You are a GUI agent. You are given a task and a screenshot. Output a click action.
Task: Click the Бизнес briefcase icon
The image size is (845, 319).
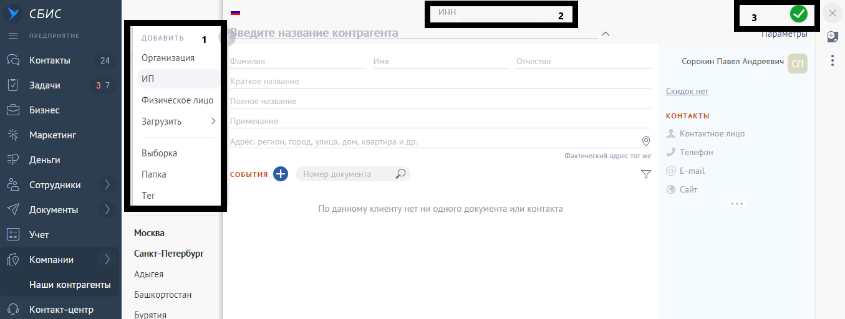pos(12,110)
